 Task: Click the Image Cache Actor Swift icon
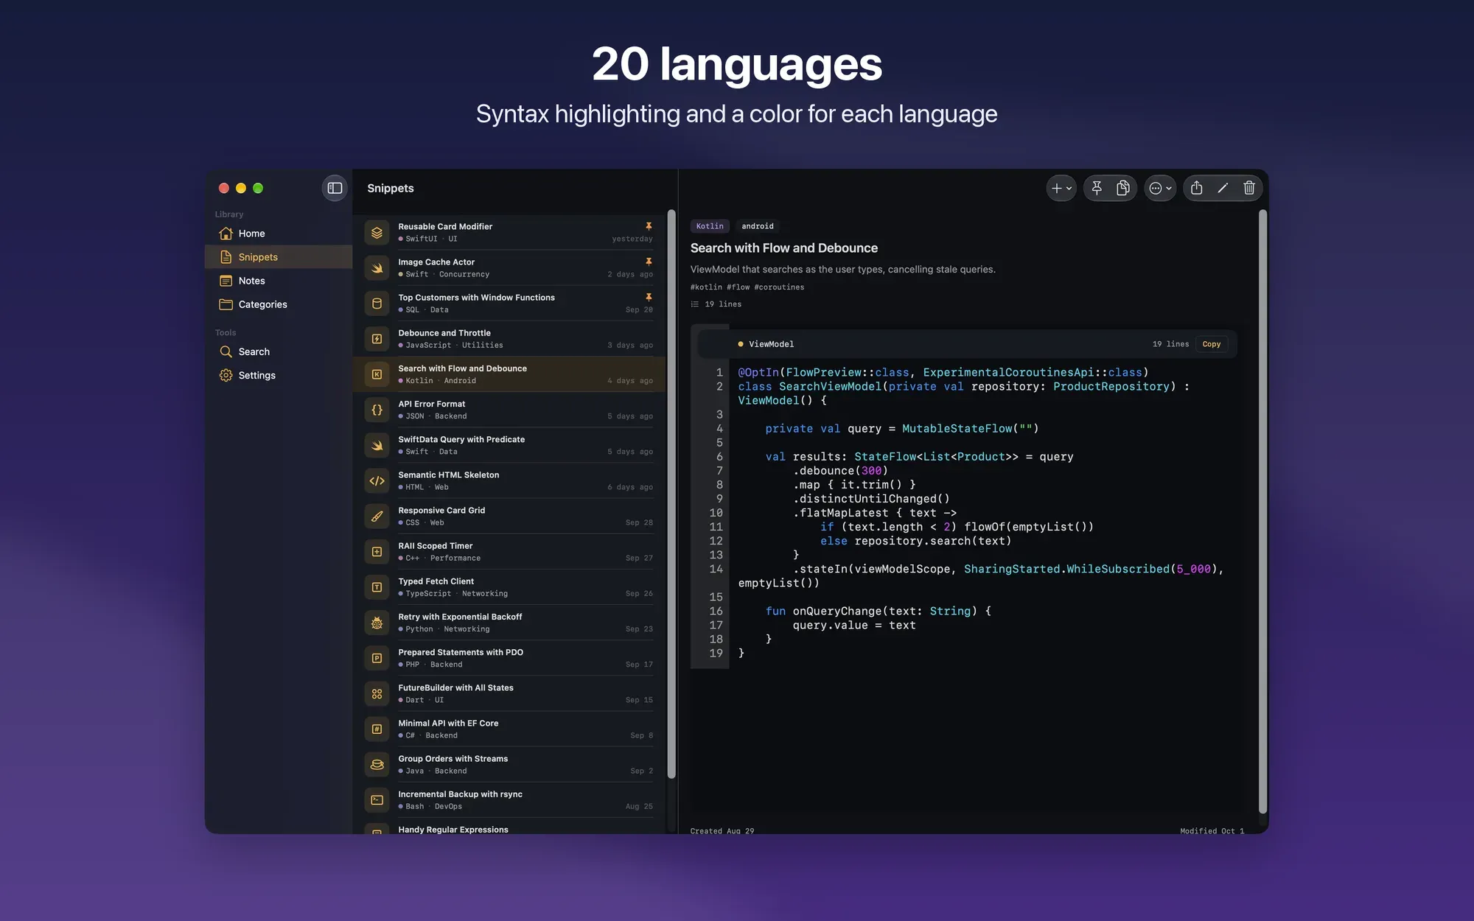(x=377, y=268)
